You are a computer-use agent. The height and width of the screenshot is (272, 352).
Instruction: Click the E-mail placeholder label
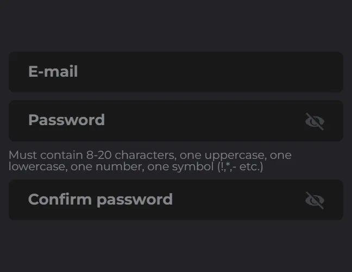[53, 71]
